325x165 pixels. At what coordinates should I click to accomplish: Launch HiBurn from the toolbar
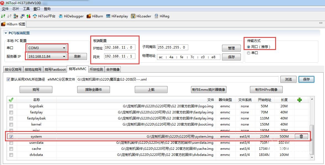pyautogui.click(x=95, y=16)
